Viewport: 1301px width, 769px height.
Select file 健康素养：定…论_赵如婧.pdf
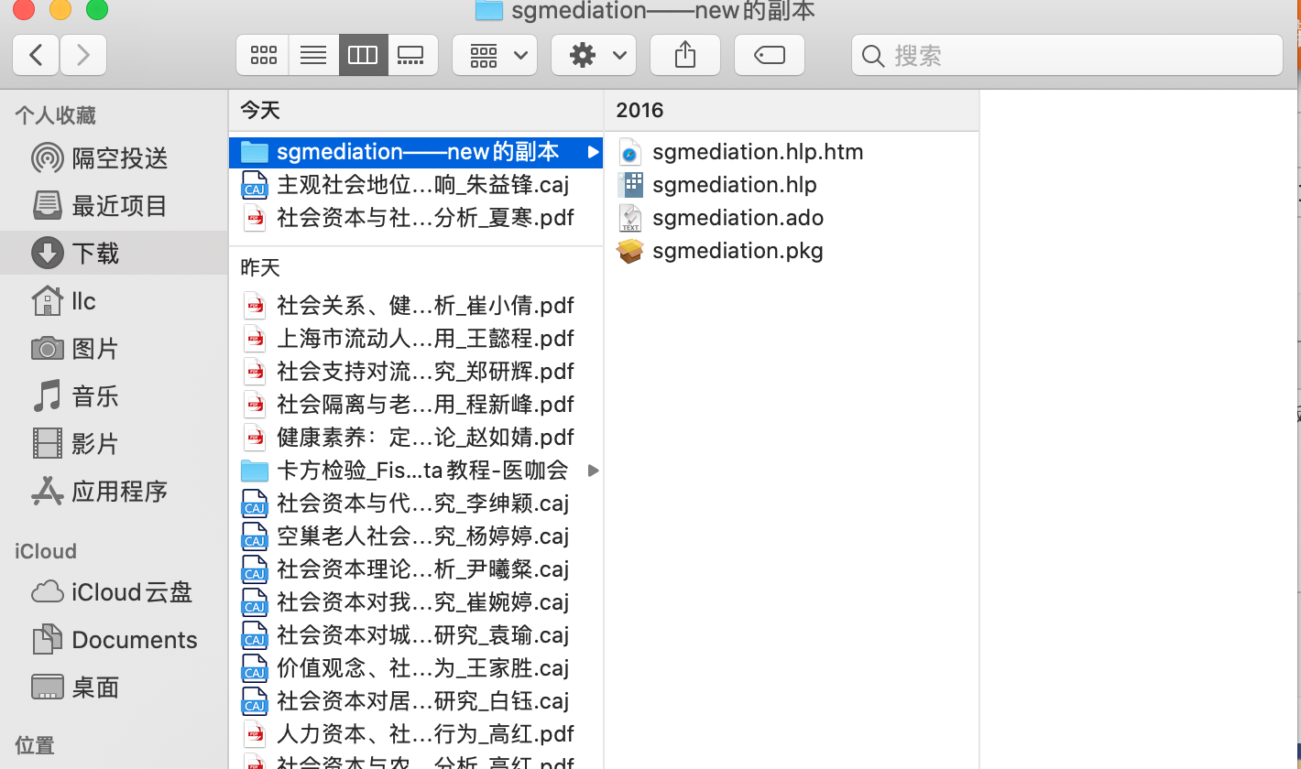pyautogui.click(x=416, y=438)
